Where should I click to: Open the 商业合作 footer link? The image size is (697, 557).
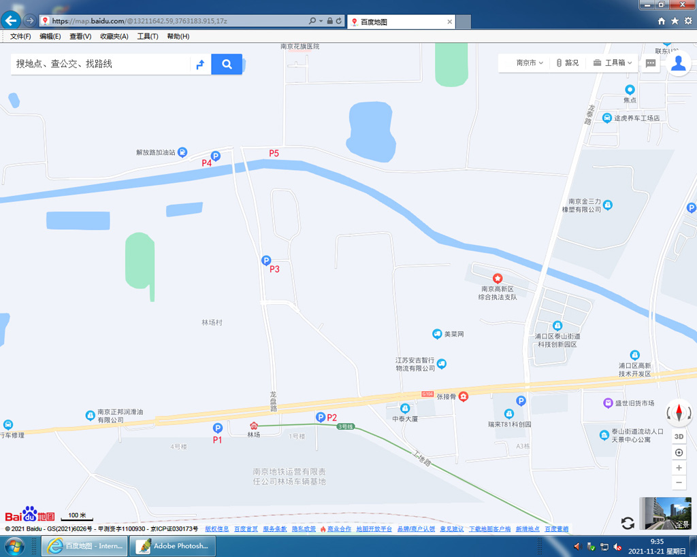click(339, 528)
